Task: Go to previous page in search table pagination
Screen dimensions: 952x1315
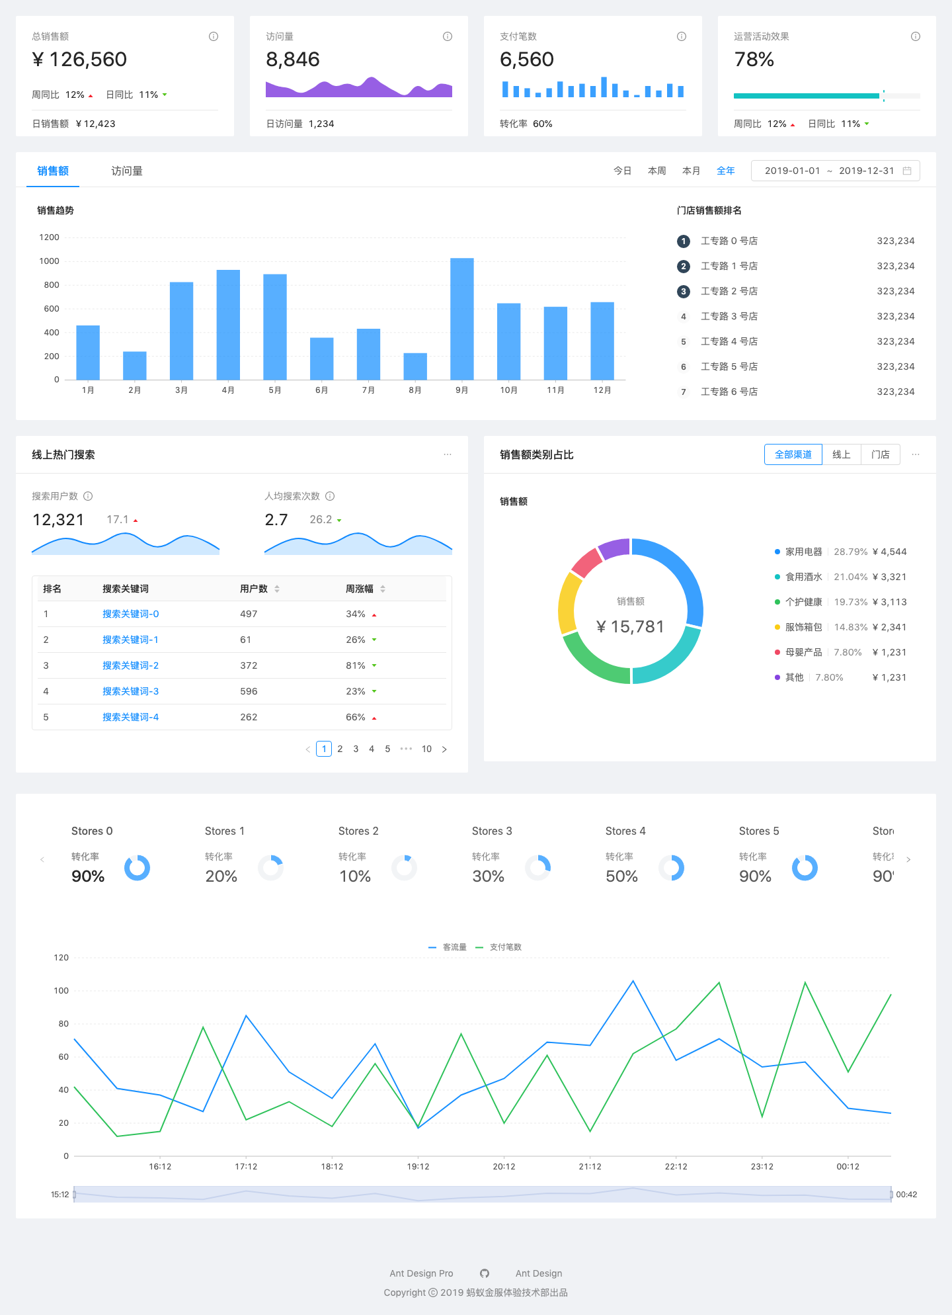Action: click(x=308, y=749)
